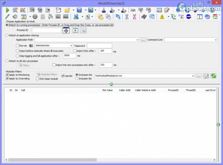Open the Application Path dropdown
Screen dimensions: 223x165
[x=137, y=40]
